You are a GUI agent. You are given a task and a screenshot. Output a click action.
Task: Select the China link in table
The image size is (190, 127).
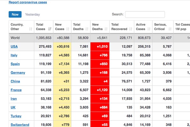pos(15,81)
